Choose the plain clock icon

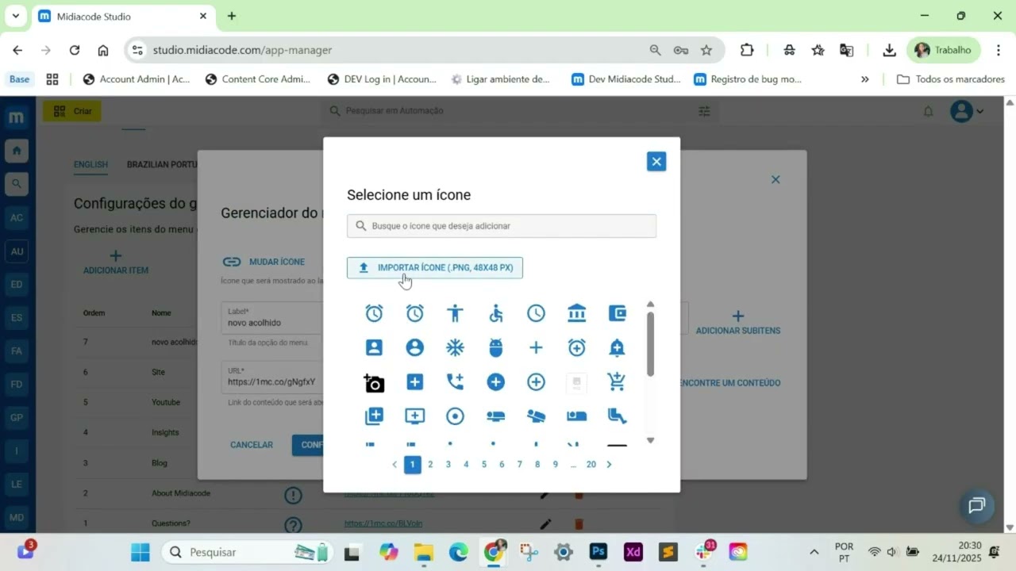click(x=537, y=313)
